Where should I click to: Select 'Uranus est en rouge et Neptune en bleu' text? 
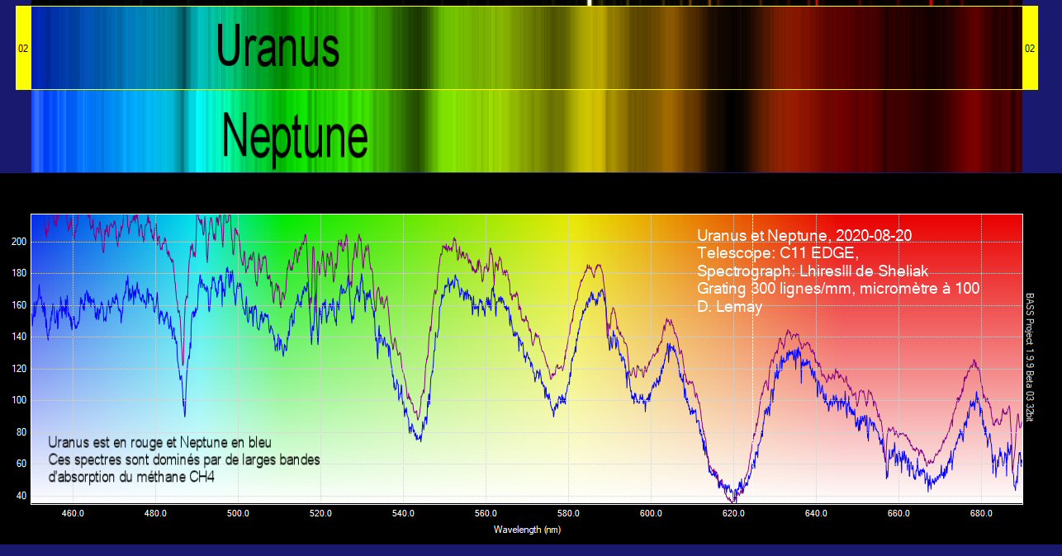point(159,443)
